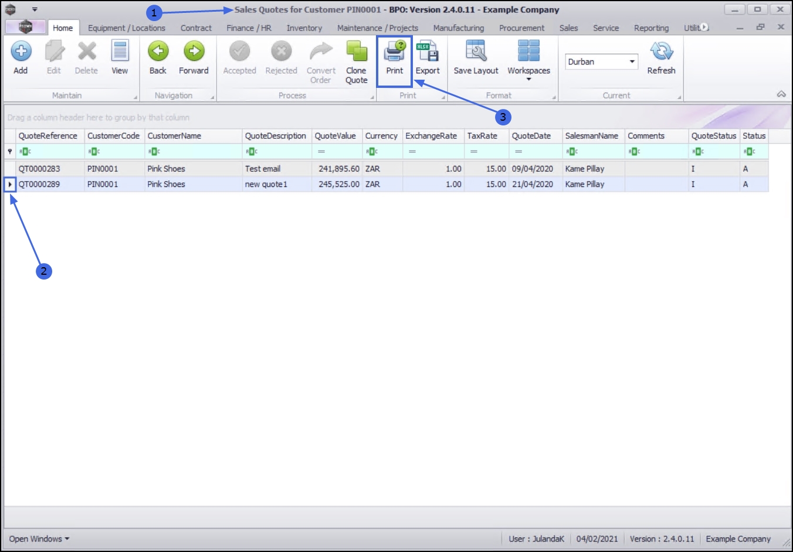Click the 241,895.60 quote value cell
This screenshot has width=793, height=552.
click(337, 169)
